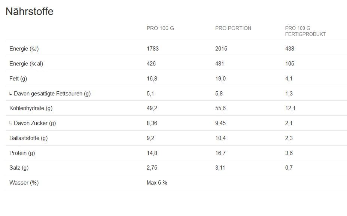Viewport: 347px width, 216px height.
Task: Click the 1783 energy value
Action: 153,49
